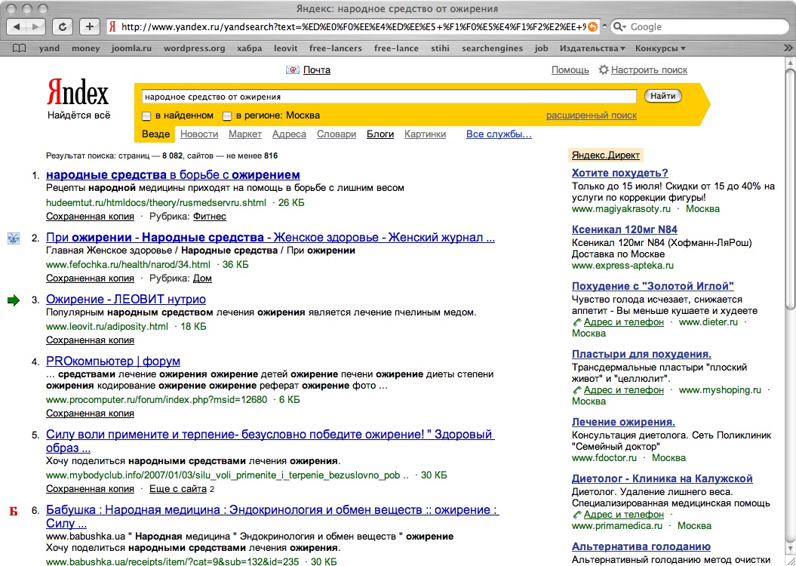Switch to the Маркет search tab
The height and width of the screenshot is (566, 796).
click(x=244, y=134)
